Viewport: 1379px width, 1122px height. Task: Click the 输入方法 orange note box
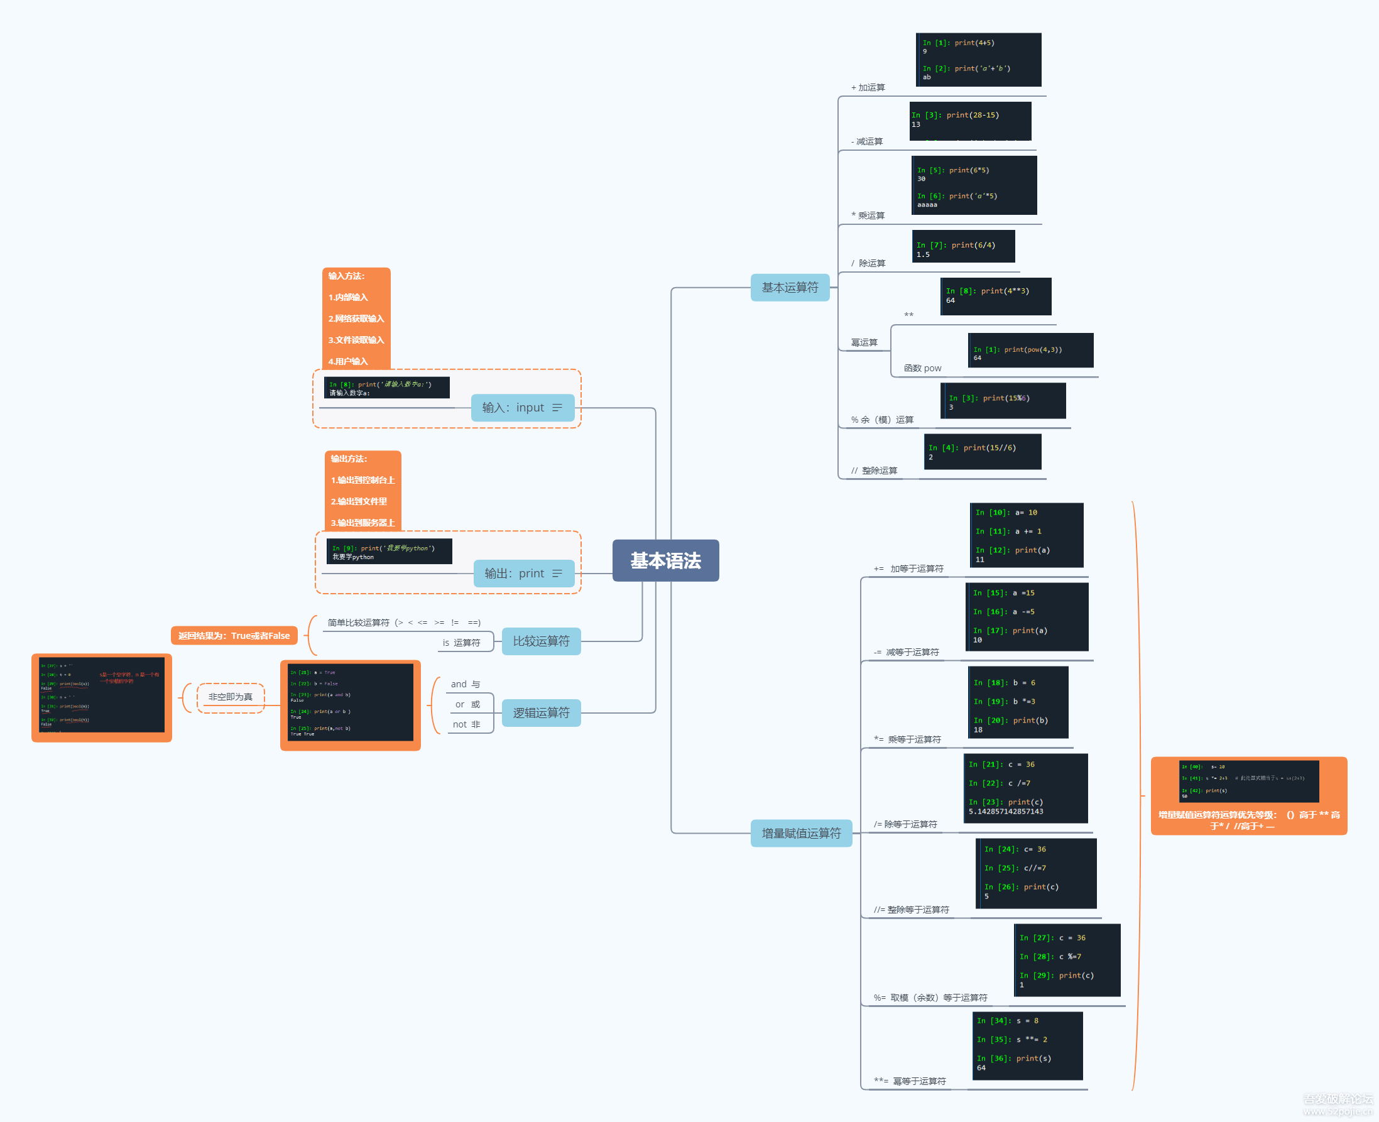(x=356, y=318)
